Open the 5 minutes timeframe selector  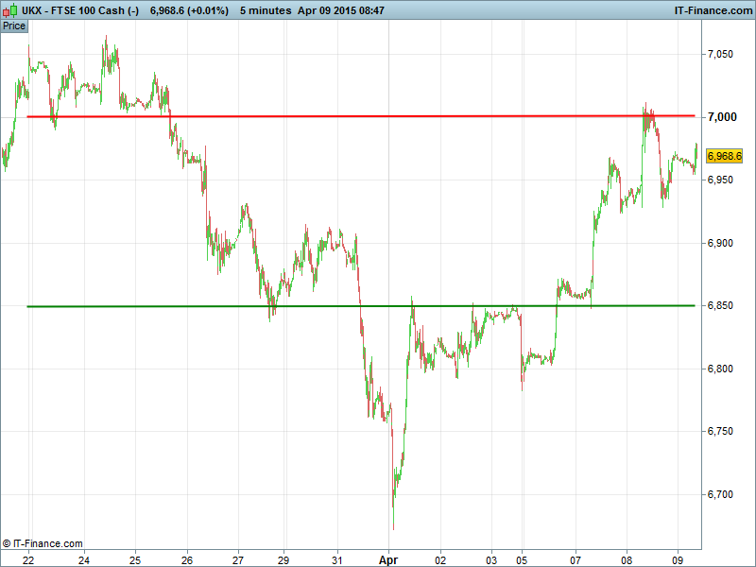[x=266, y=10]
